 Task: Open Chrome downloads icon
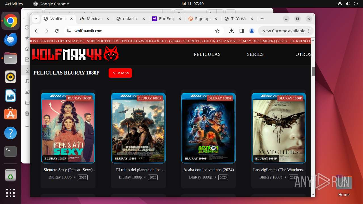click(x=231, y=31)
